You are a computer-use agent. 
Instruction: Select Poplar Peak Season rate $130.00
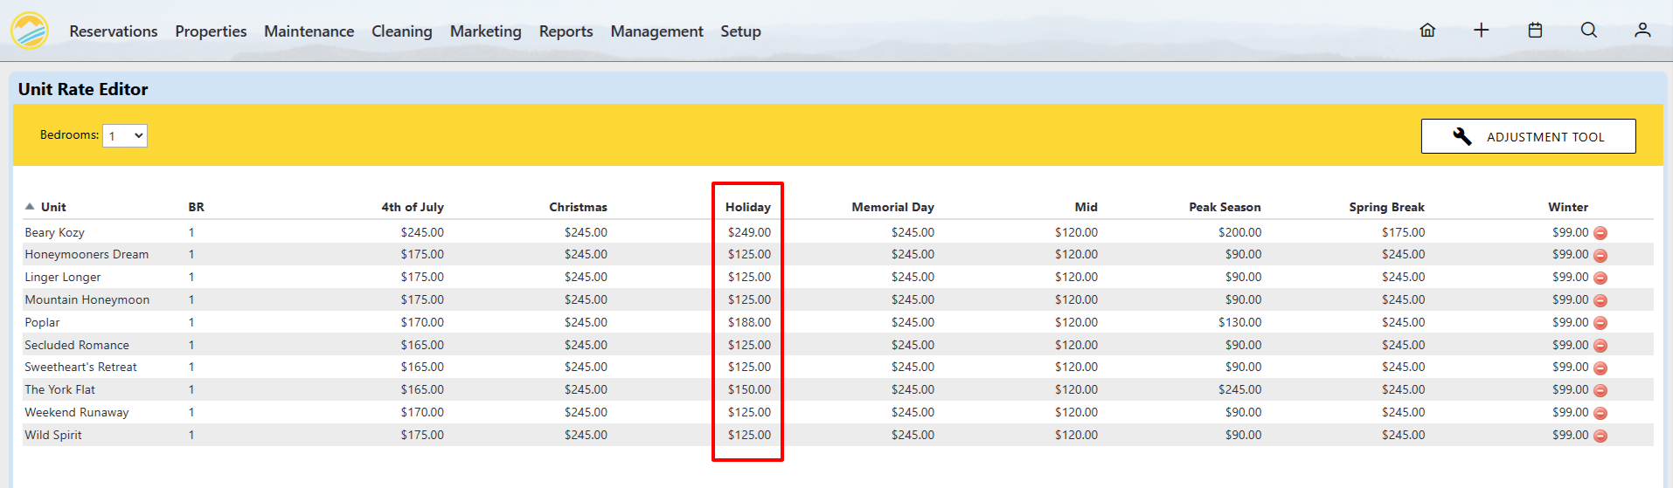[x=1239, y=322]
